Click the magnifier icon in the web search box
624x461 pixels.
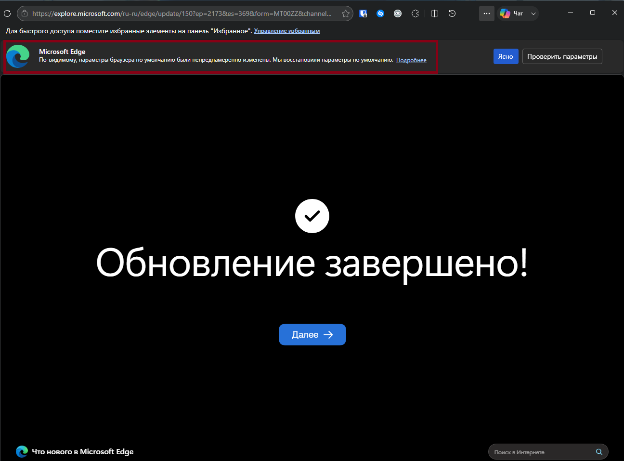coord(599,452)
